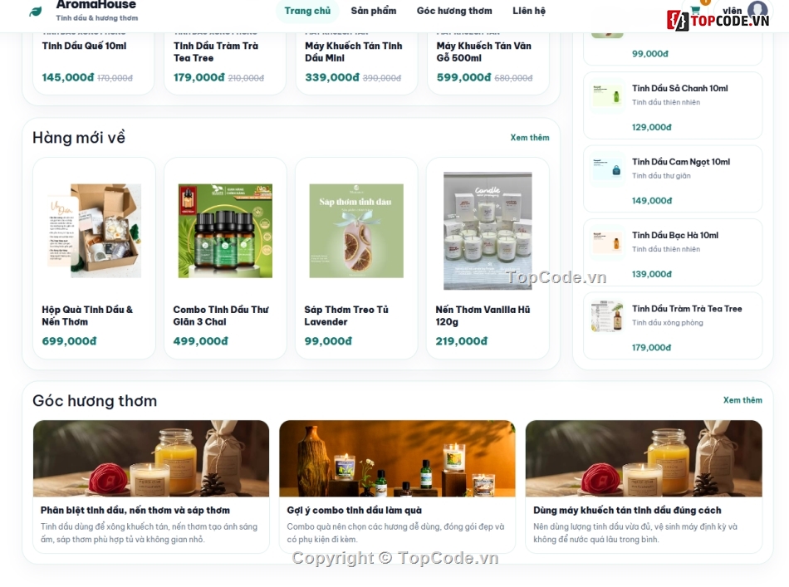The image size is (789, 587).
Task: Click Hộp Quà Tinh Dầu & Nến Thơm title
Action: coord(87,316)
